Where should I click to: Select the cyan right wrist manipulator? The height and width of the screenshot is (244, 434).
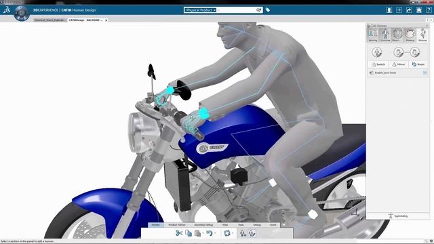pos(170,90)
